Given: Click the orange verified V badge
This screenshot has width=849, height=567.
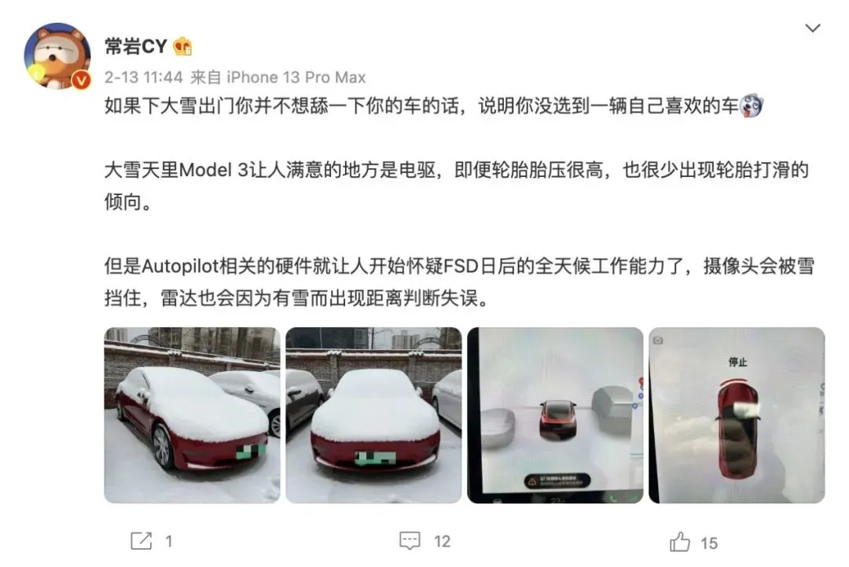Looking at the screenshot, I should coord(81,81).
